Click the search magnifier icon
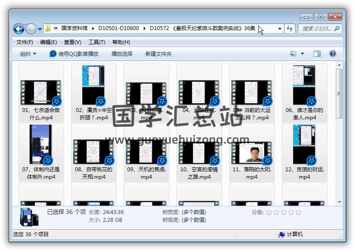Image resolution: width=355 pixels, height=251 pixels. pyautogui.click(x=336, y=28)
